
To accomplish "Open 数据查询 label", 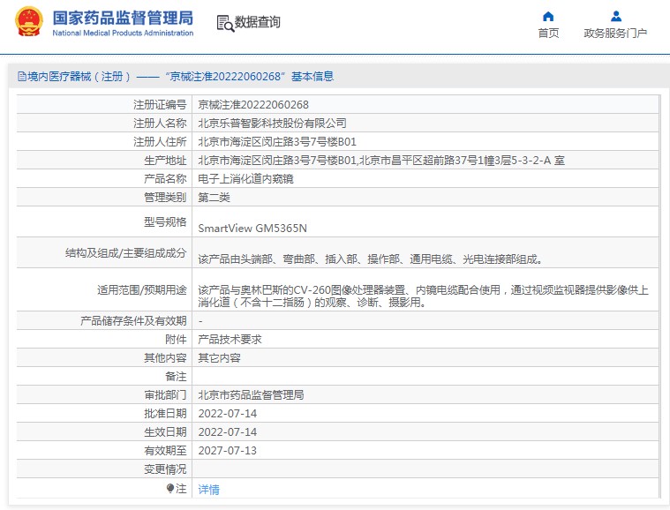I will click(x=257, y=22).
